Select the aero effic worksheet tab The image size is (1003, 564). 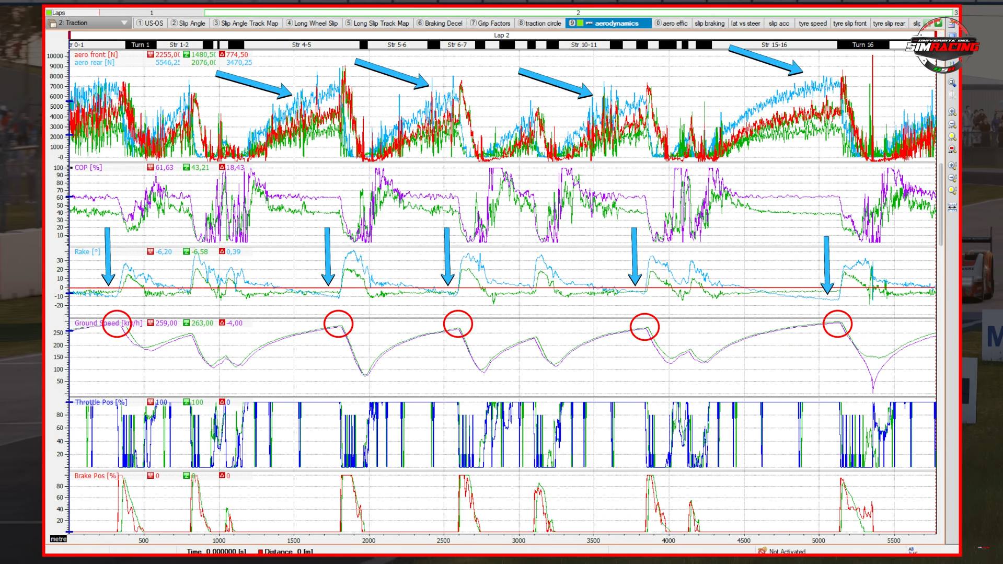coord(671,24)
